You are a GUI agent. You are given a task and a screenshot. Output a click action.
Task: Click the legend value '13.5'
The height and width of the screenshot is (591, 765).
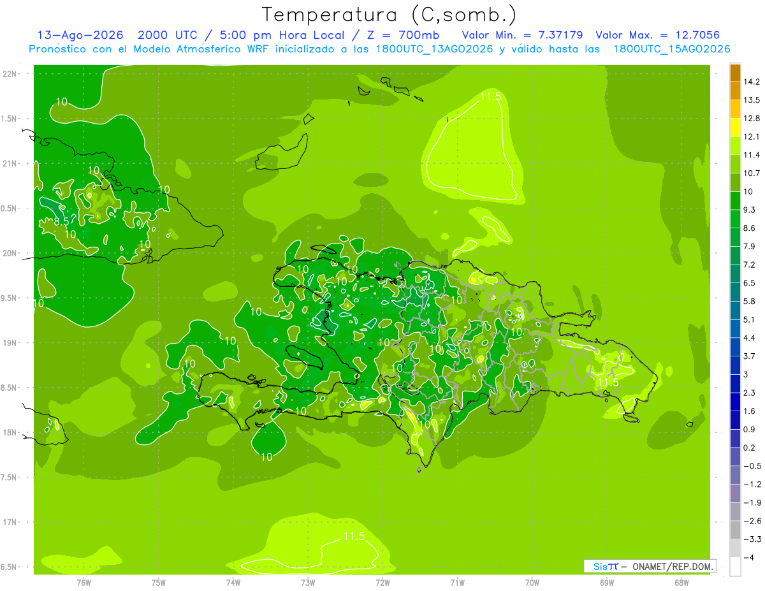pyautogui.click(x=751, y=100)
